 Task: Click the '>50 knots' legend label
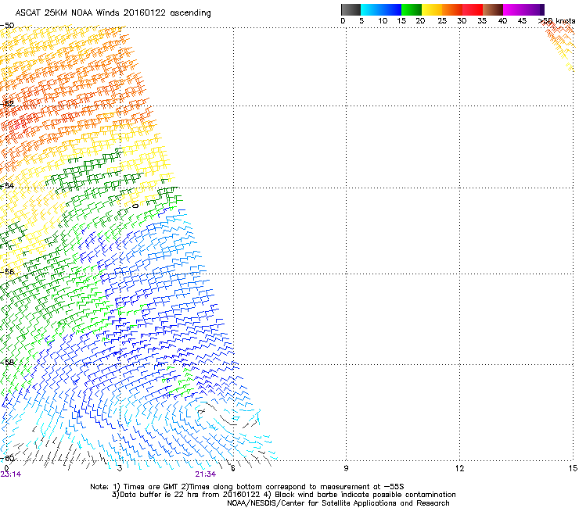(x=557, y=21)
